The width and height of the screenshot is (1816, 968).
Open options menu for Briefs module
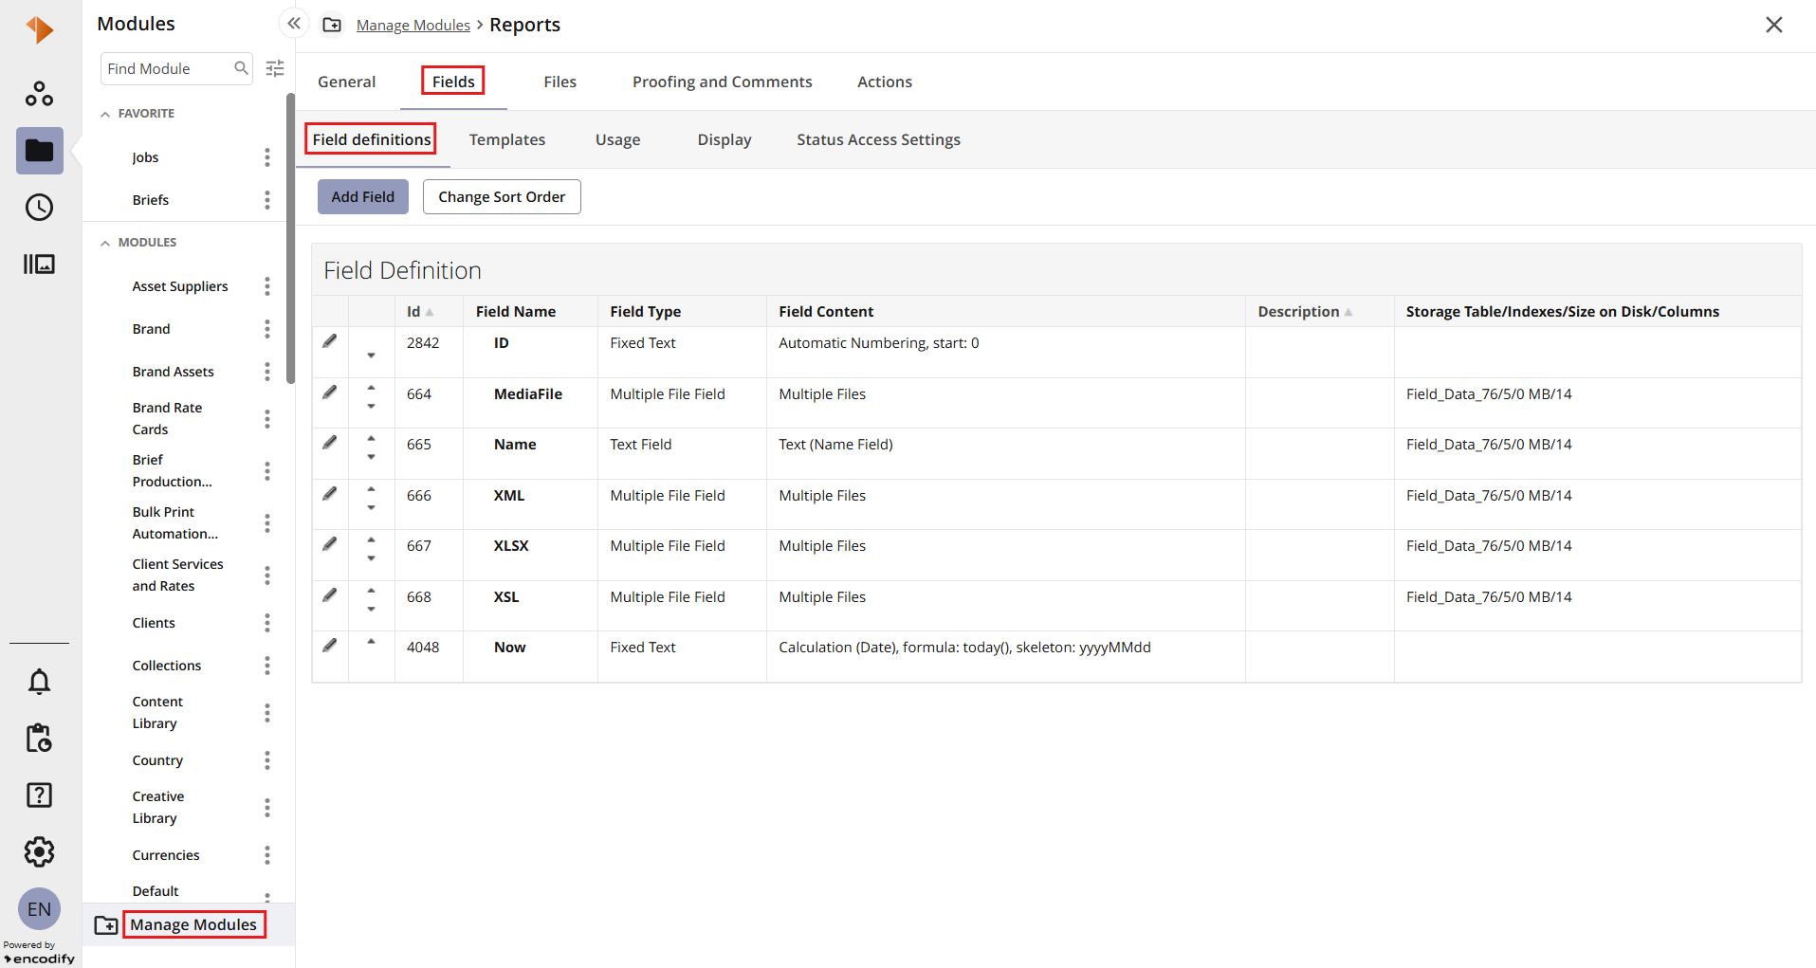[267, 200]
